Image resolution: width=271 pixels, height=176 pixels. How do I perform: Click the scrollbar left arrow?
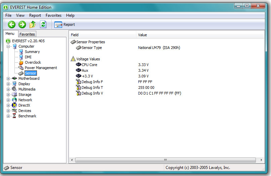[72, 160]
